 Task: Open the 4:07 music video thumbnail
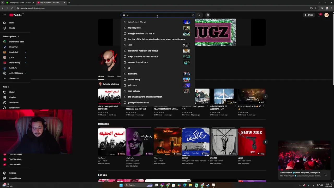pyautogui.click(x=252, y=96)
